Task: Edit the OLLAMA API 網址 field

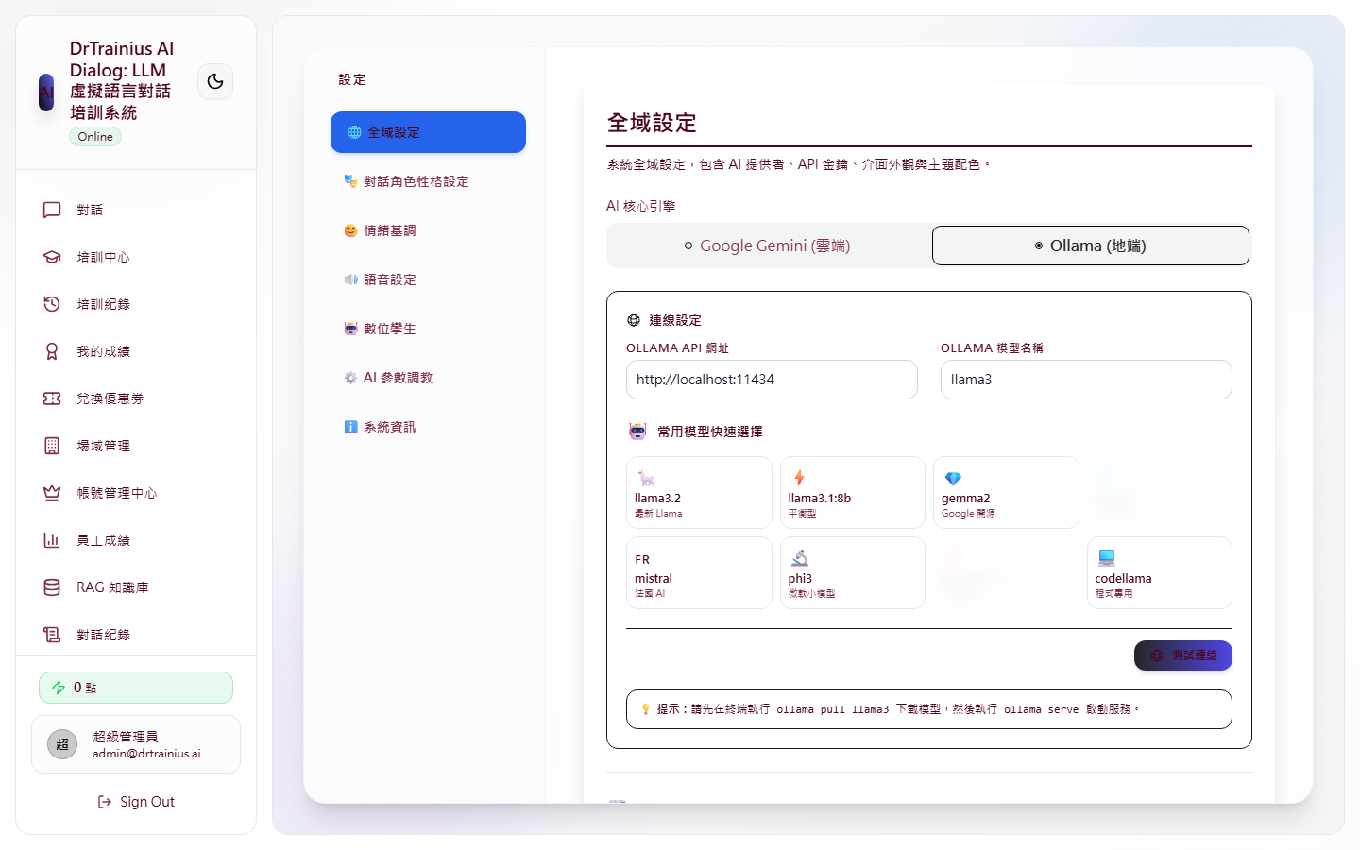Action: click(772, 380)
